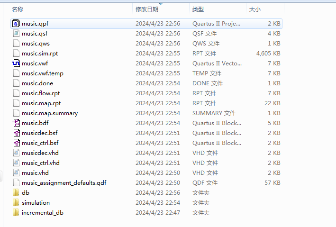Click the music.sim.rpt file icon
Image resolution: width=336 pixels, height=227 pixels.
pos(16,54)
